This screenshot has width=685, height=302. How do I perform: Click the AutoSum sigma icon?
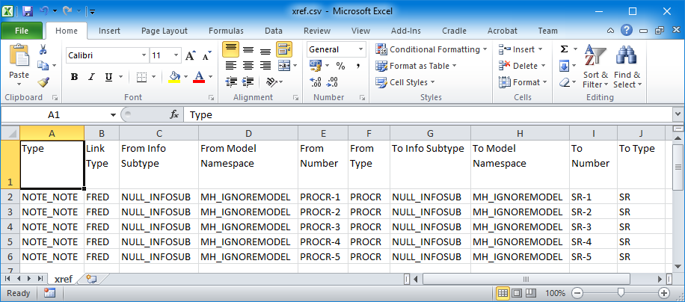click(x=564, y=49)
